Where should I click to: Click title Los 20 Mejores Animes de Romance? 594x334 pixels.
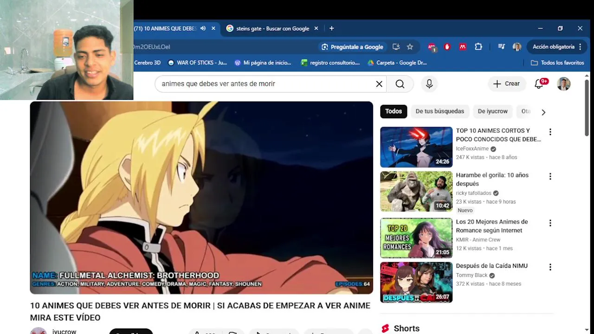492,226
